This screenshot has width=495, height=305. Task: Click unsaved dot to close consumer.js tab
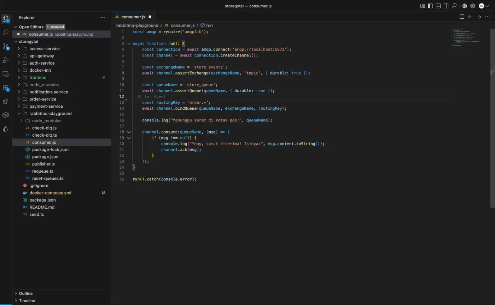coord(150,17)
